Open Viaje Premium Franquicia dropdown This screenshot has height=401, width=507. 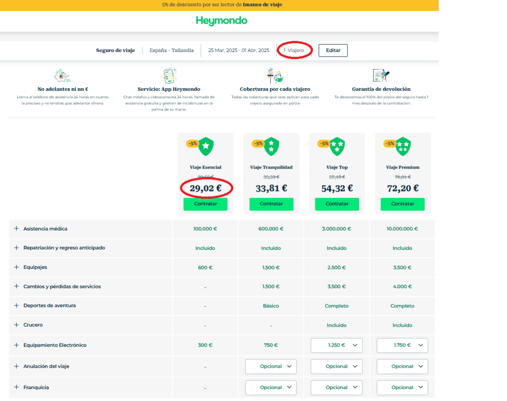click(x=402, y=388)
